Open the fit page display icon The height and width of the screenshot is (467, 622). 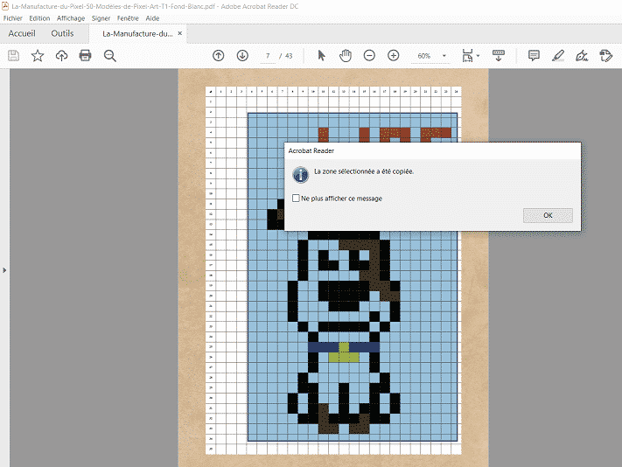click(x=468, y=55)
